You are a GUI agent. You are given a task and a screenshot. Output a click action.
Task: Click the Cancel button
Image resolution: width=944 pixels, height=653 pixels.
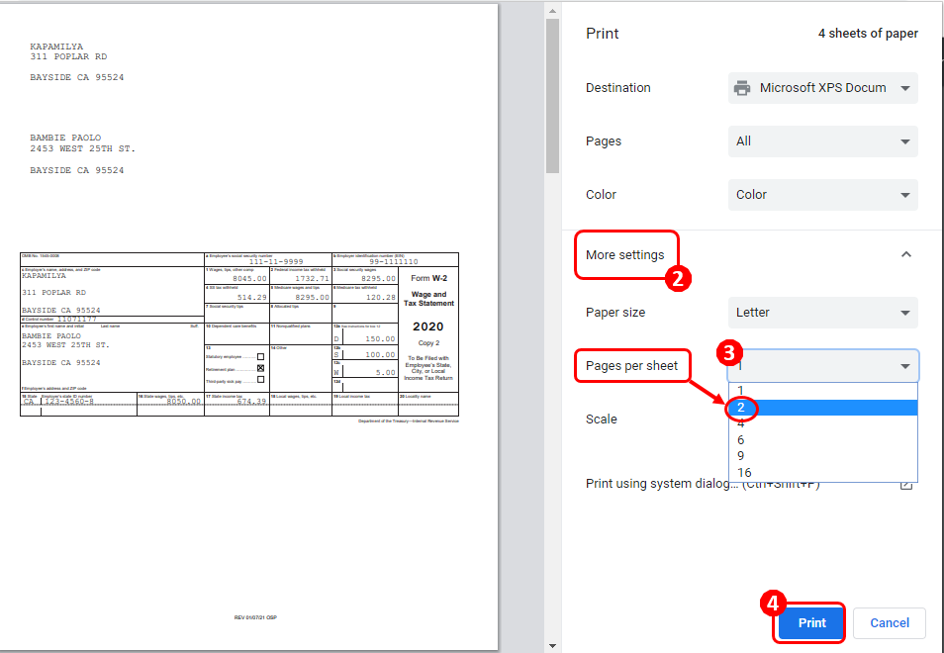pyautogui.click(x=890, y=623)
